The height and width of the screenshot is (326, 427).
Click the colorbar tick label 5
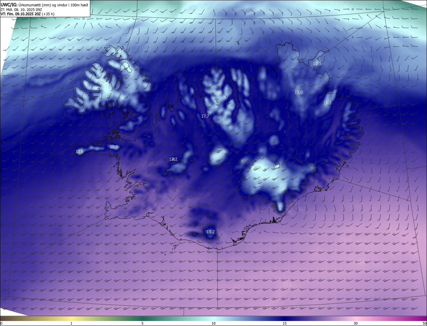pyautogui.click(x=142, y=324)
